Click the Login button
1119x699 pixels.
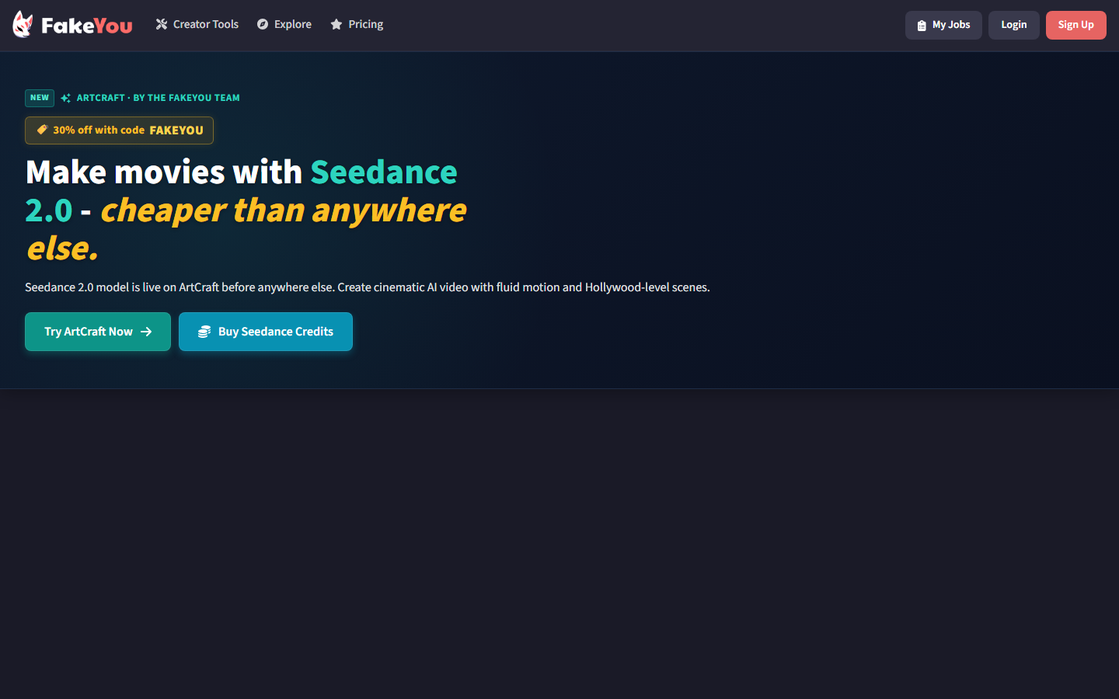[1014, 25]
